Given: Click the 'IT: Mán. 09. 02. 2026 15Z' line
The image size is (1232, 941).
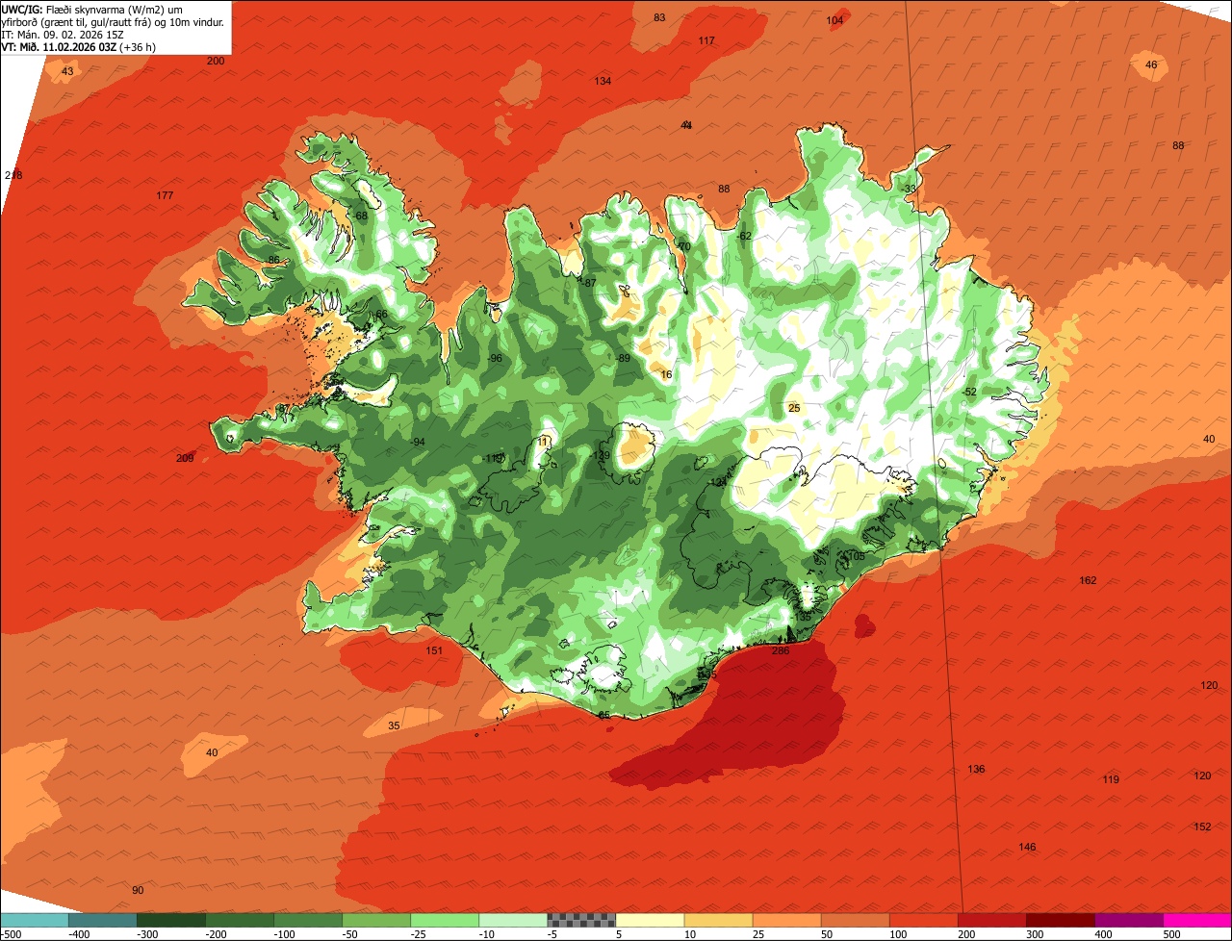Looking at the screenshot, I should click(64, 34).
